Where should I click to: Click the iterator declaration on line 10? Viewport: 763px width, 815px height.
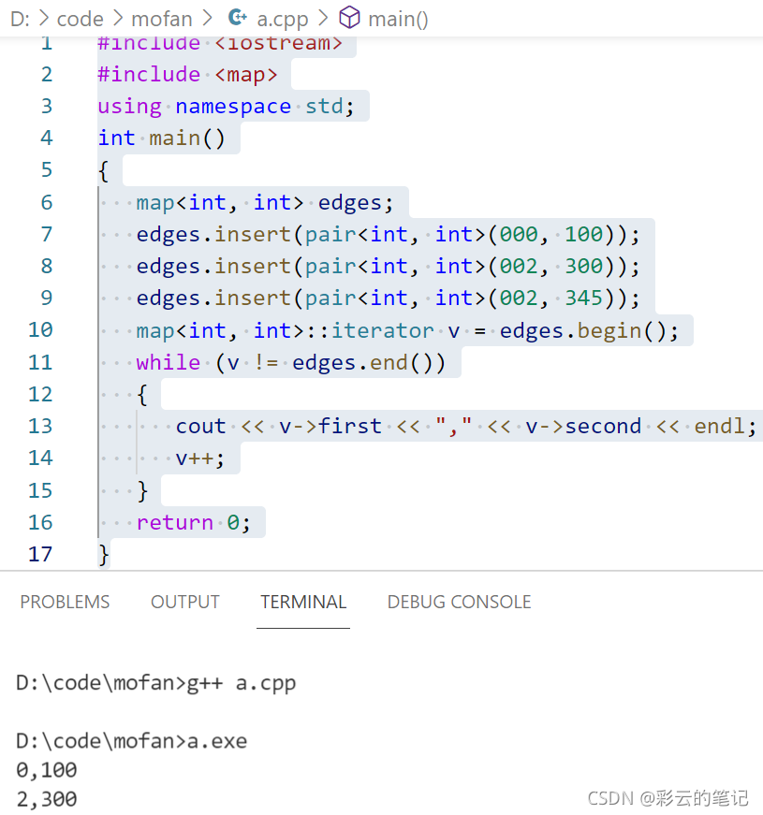click(408, 330)
